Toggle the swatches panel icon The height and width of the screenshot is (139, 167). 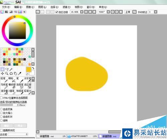click(x=20, y=12)
